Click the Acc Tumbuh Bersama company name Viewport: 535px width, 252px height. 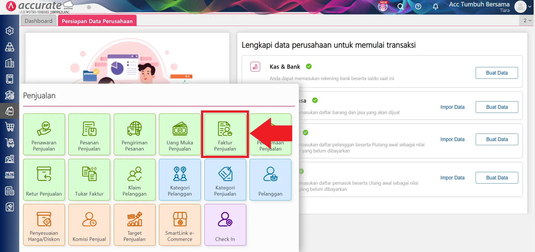[x=479, y=4]
